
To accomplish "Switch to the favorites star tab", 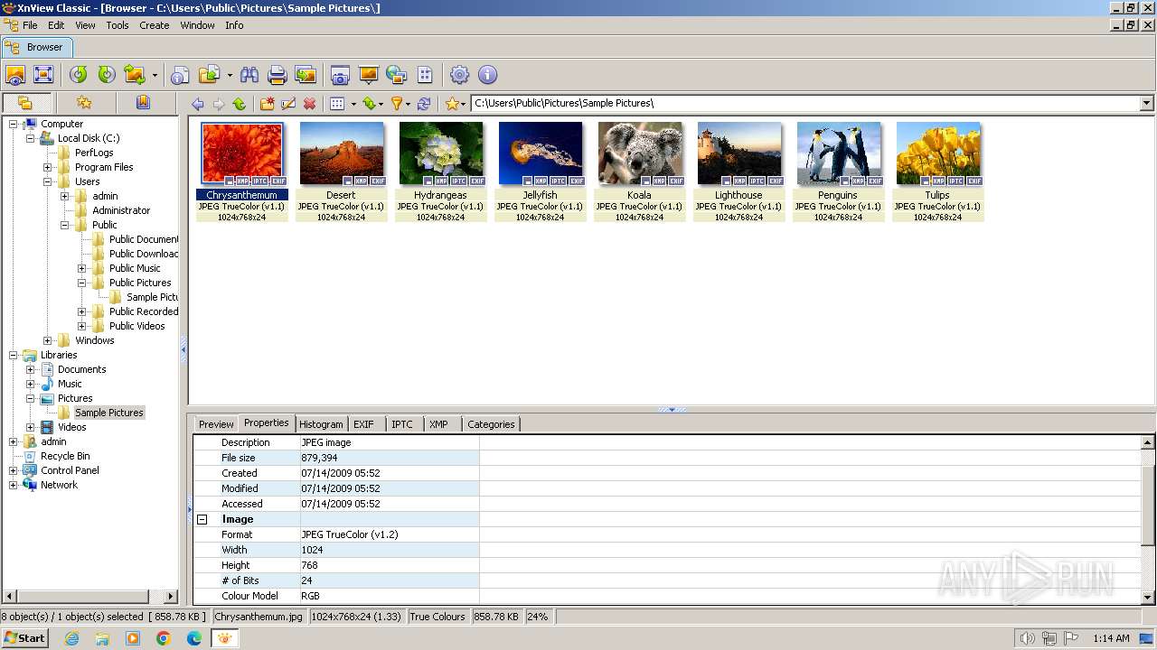I will 84,103.
